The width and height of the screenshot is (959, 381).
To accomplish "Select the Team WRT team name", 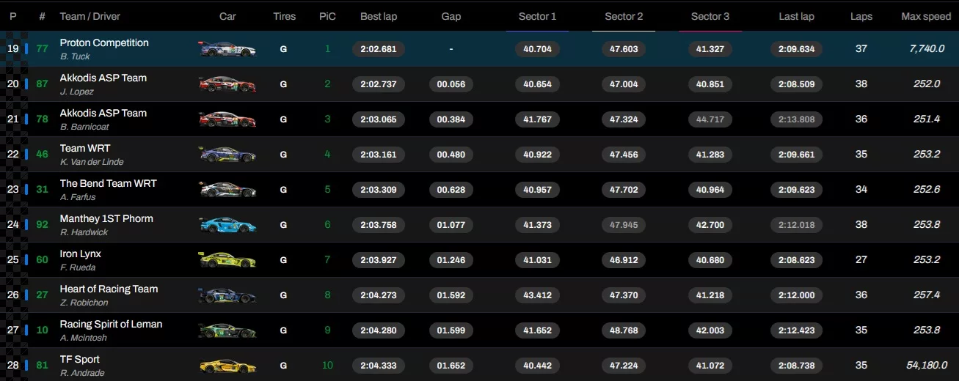I will click(84, 148).
